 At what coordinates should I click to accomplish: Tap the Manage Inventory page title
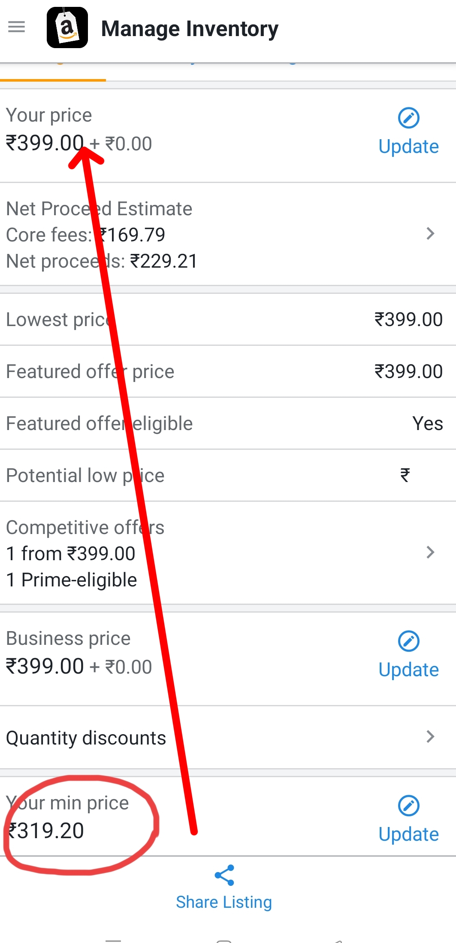tap(190, 29)
